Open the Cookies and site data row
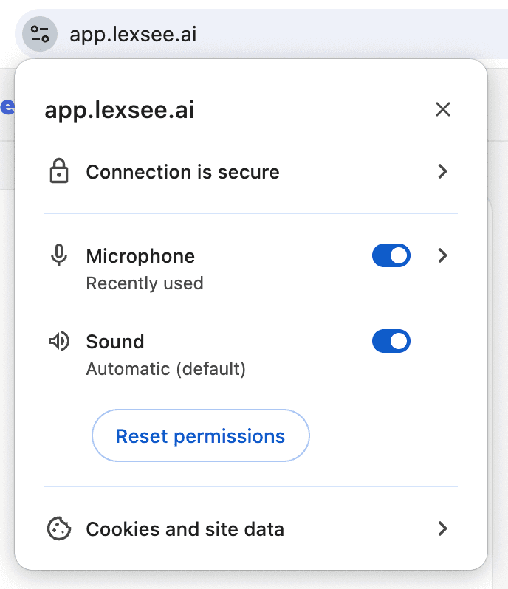 tap(251, 528)
